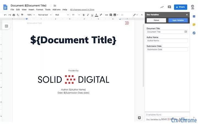Open the font size dropdown
Screen dimensions: 198x124
tap(76, 15)
